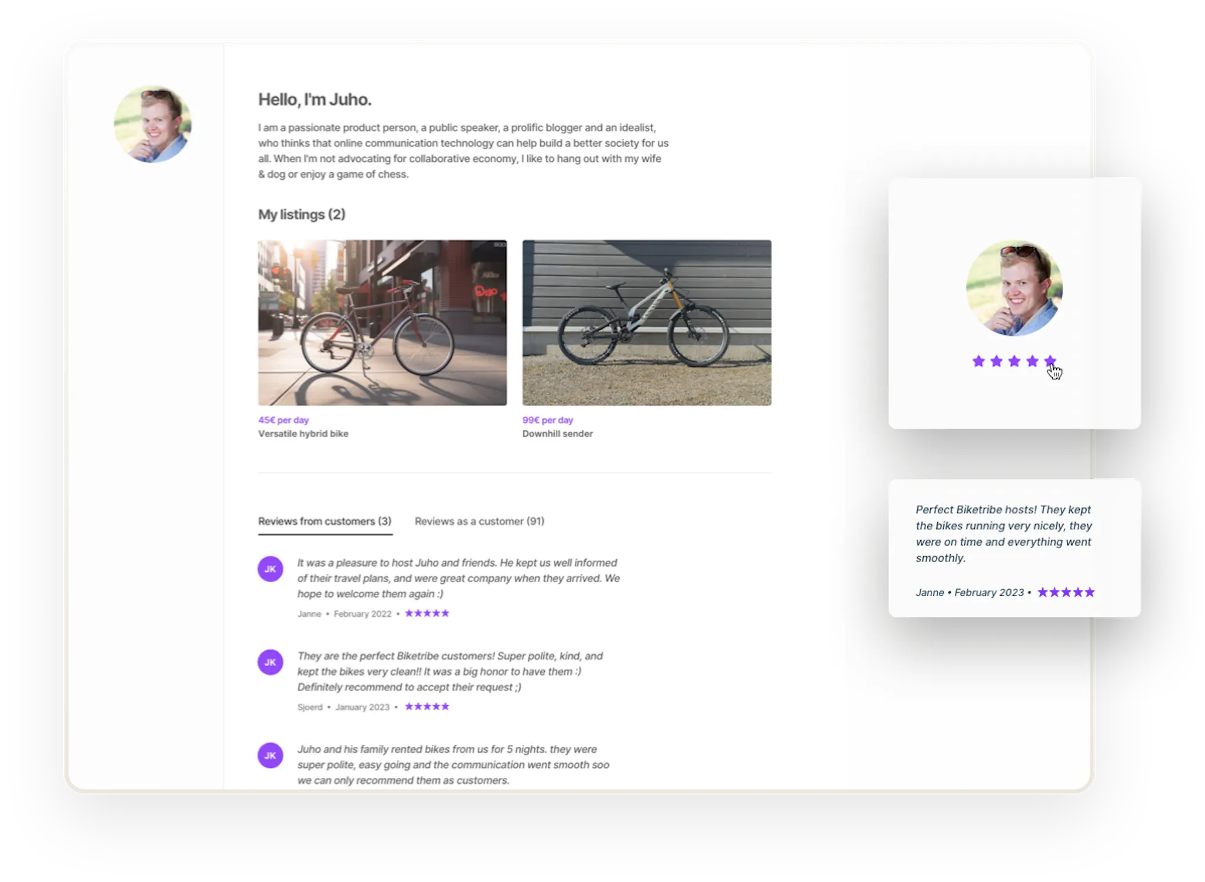1205x882 pixels.
Task: Open the Downhill sender title
Action: [557, 433]
